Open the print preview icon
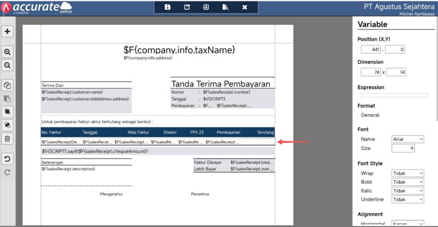The height and width of the screenshot is (227, 438). 225,7
